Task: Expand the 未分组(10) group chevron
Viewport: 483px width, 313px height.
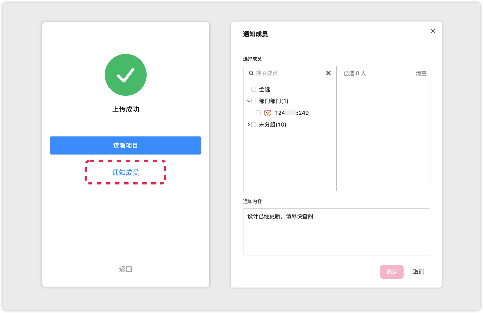Action: click(x=249, y=125)
